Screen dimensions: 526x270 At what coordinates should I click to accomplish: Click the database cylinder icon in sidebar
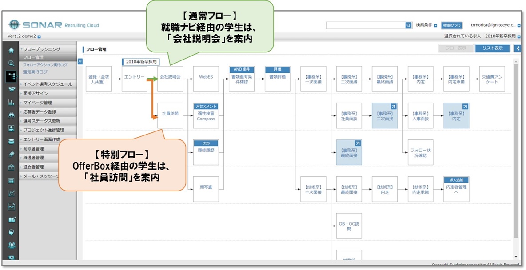pos(12,141)
